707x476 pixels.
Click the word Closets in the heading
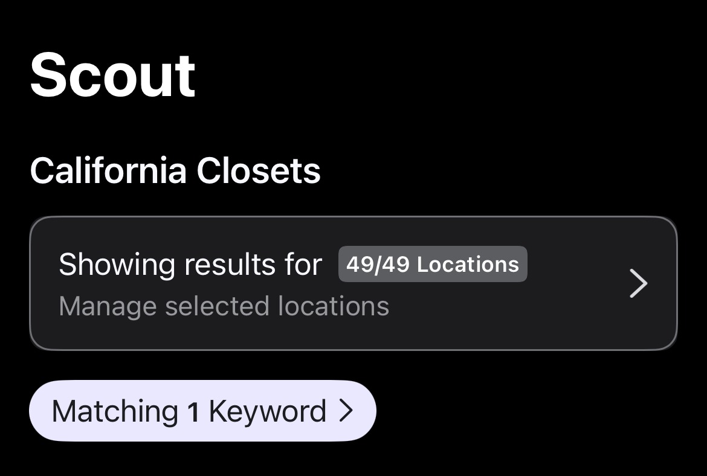tap(258, 171)
